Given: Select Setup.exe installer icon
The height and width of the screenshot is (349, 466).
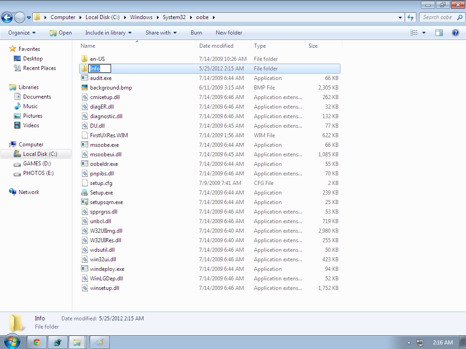Looking at the screenshot, I should [84, 193].
